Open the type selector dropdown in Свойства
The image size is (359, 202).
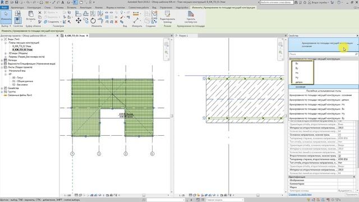pos(323,45)
